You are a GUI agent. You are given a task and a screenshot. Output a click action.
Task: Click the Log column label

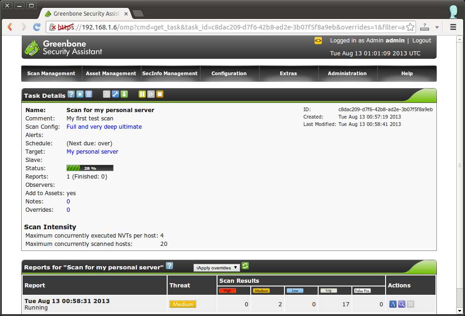[329, 291]
